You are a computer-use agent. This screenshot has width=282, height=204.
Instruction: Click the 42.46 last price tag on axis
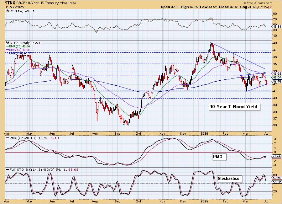(277, 82)
